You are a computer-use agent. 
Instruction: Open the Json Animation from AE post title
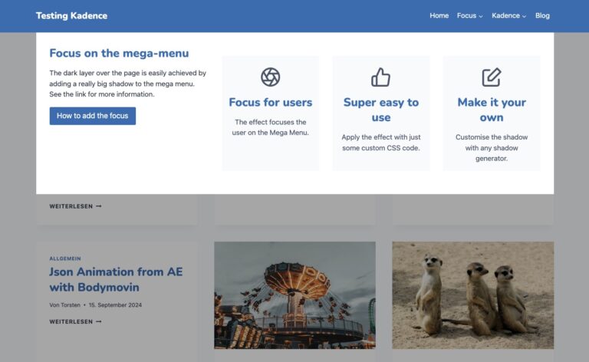[x=116, y=279]
